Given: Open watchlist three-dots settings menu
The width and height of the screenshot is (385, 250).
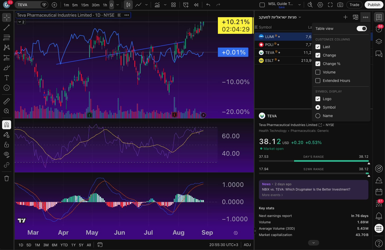Looking at the screenshot, I should pos(365,17).
